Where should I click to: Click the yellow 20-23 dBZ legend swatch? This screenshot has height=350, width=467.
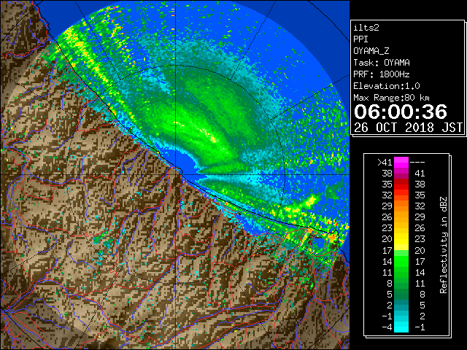(x=401, y=239)
